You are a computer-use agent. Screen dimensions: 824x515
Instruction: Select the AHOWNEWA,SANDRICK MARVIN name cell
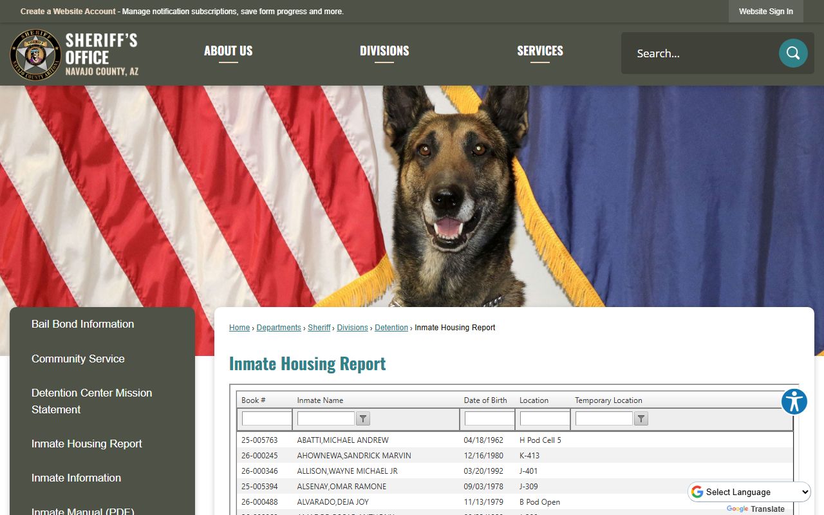click(354, 456)
